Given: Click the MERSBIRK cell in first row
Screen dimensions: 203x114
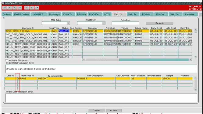Looking at the screenshot, I should [125, 31].
